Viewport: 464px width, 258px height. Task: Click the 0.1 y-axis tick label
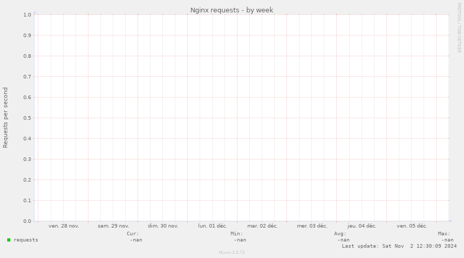pos(27,200)
